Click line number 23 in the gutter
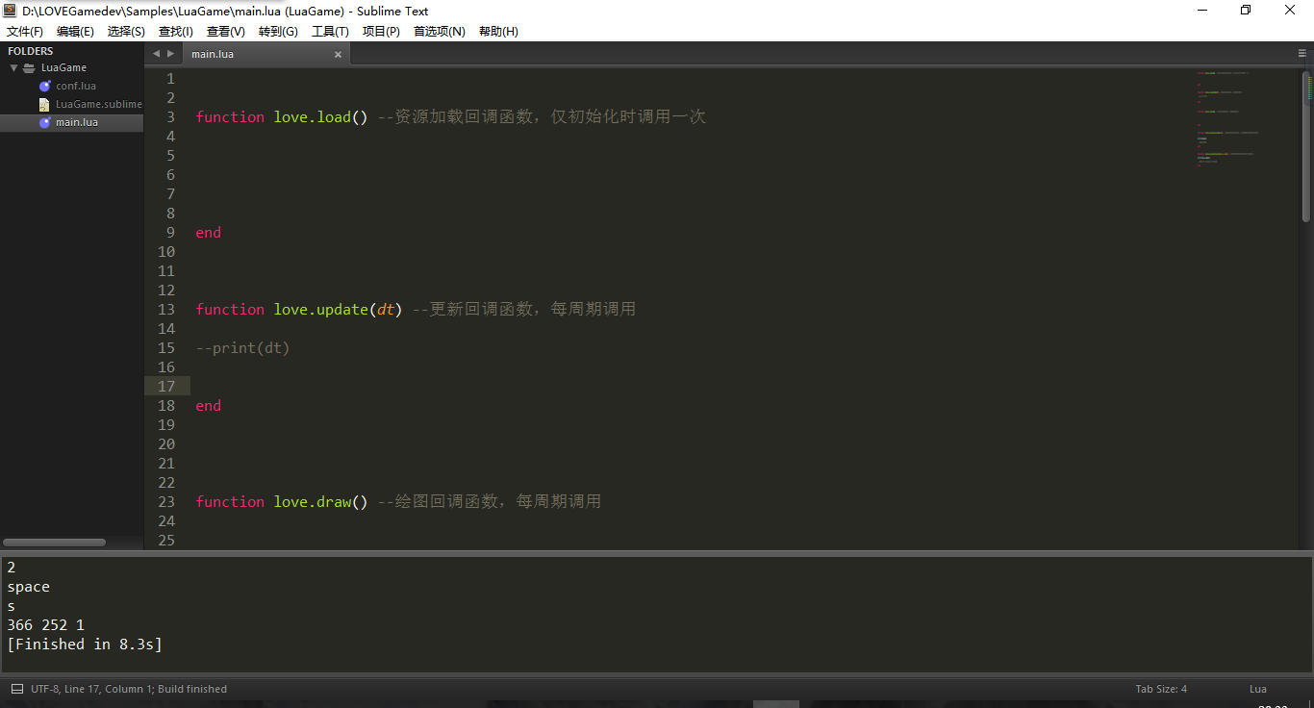The height and width of the screenshot is (708, 1314). click(166, 502)
